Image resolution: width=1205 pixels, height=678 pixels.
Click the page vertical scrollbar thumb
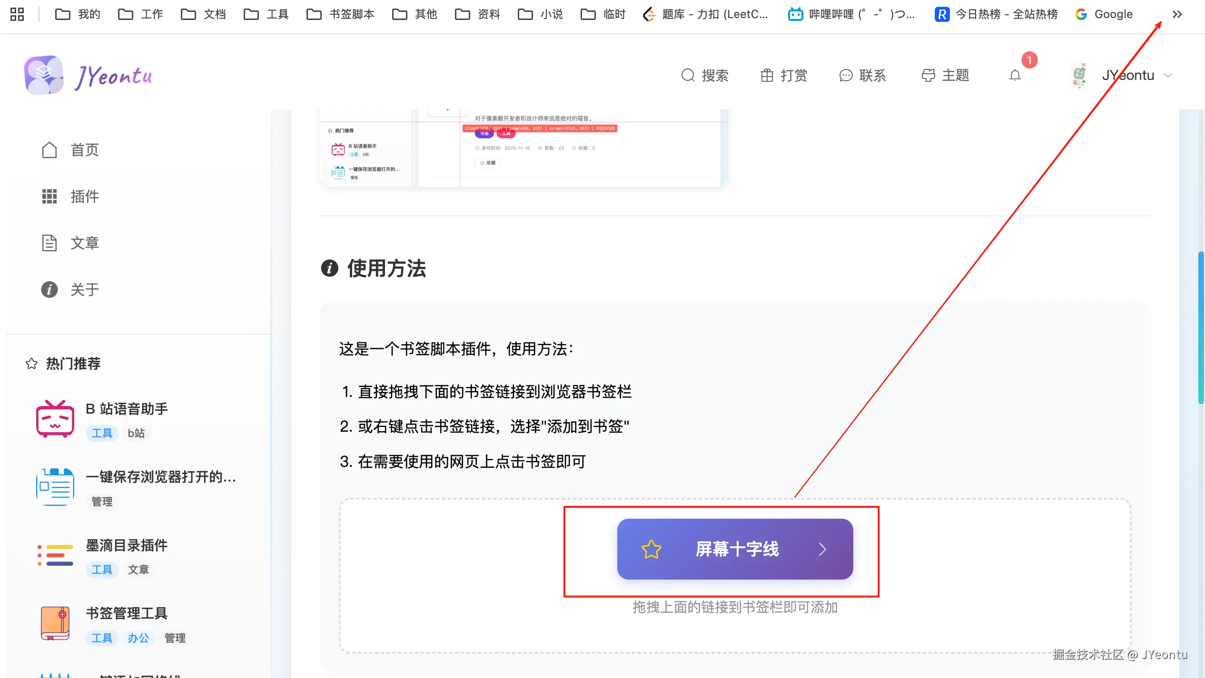point(1201,328)
